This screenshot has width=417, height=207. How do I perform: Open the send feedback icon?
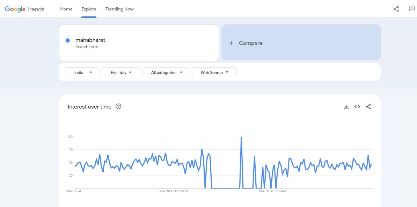point(411,9)
